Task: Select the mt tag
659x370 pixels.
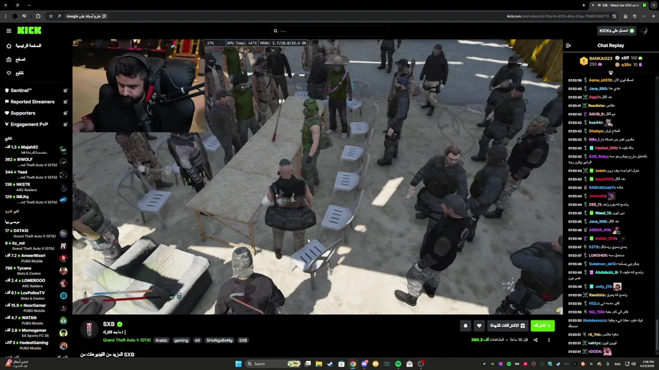Action: click(x=197, y=340)
